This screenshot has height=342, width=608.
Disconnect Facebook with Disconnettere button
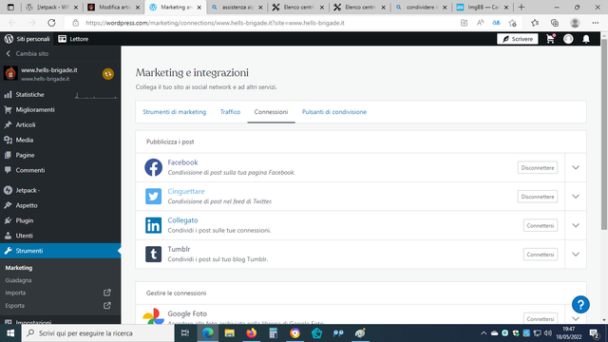click(x=538, y=167)
